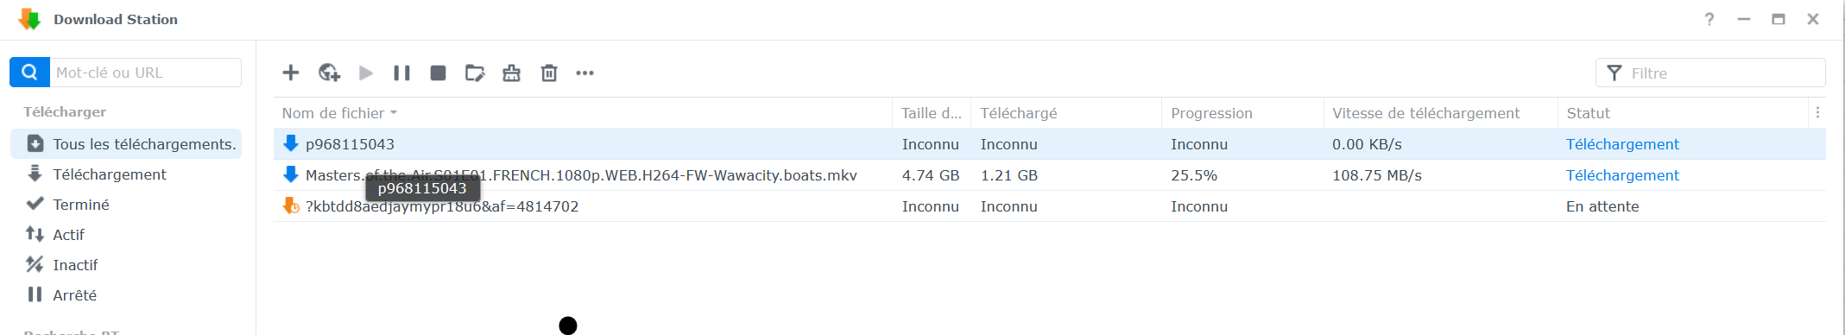Image resolution: width=1845 pixels, height=335 pixels.
Task: Click the Filtre input field
Action: pos(1710,73)
